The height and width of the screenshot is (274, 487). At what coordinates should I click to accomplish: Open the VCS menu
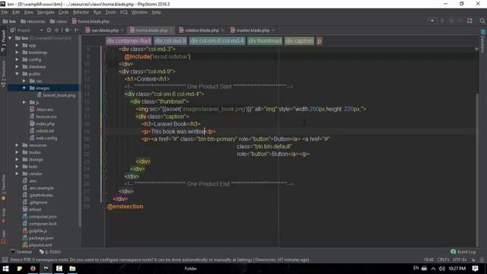(x=123, y=12)
